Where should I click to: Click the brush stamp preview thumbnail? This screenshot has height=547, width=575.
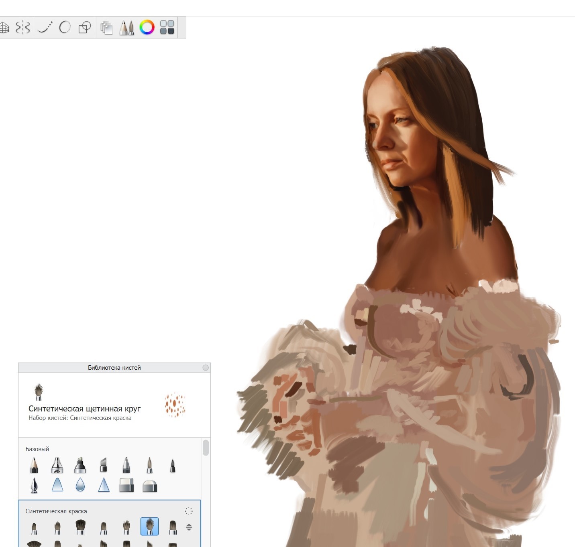coord(175,405)
